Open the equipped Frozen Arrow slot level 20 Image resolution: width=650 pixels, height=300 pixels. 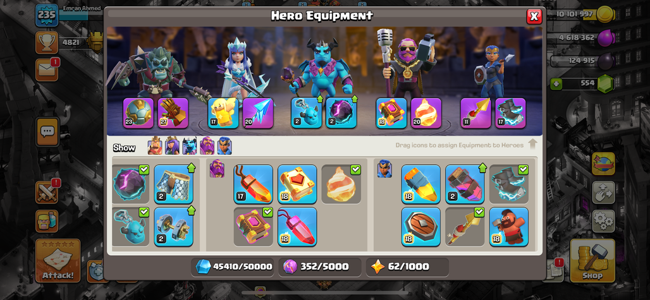[x=258, y=113]
